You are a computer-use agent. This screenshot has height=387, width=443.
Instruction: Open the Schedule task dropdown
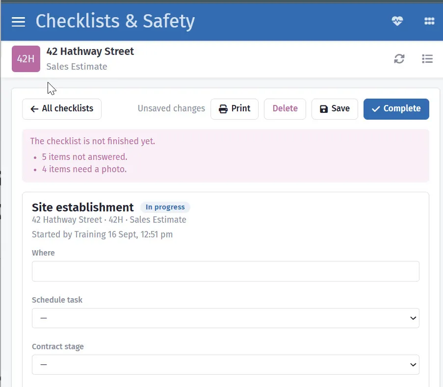pos(226,318)
